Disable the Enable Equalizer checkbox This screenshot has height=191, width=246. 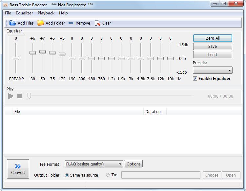click(195, 79)
